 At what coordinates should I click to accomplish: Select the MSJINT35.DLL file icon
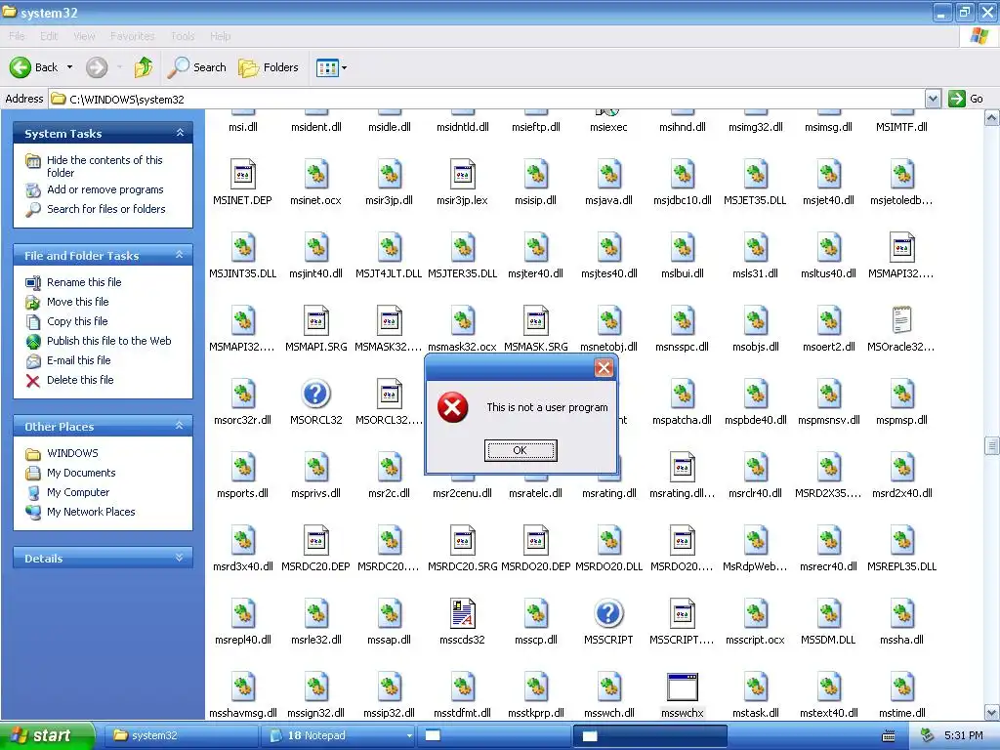(x=242, y=247)
